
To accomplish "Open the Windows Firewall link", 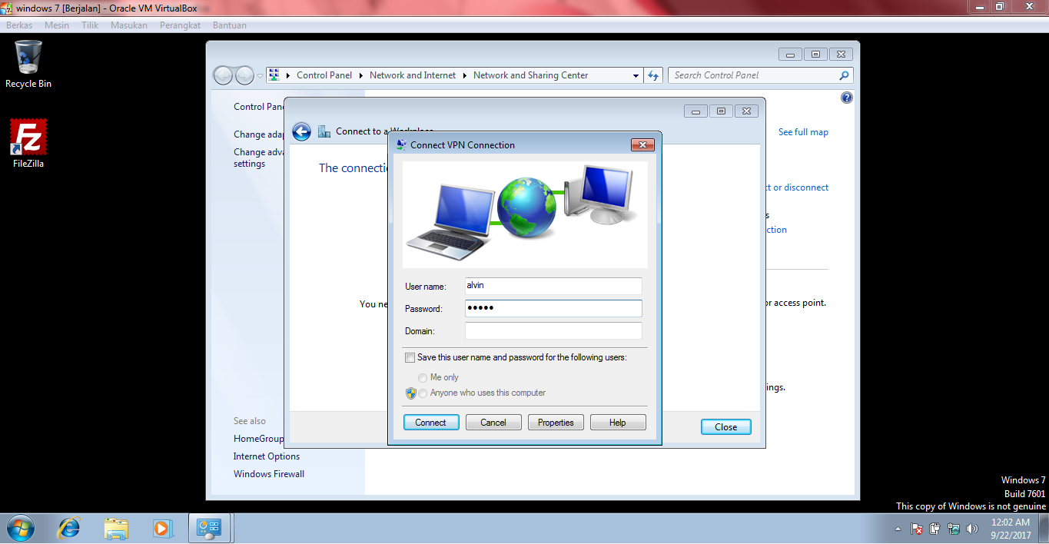I will pos(269,474).
